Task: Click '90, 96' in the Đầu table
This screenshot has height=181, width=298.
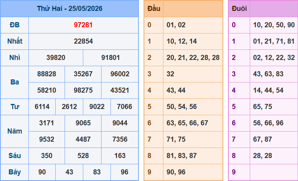Action: coord(176,172)
